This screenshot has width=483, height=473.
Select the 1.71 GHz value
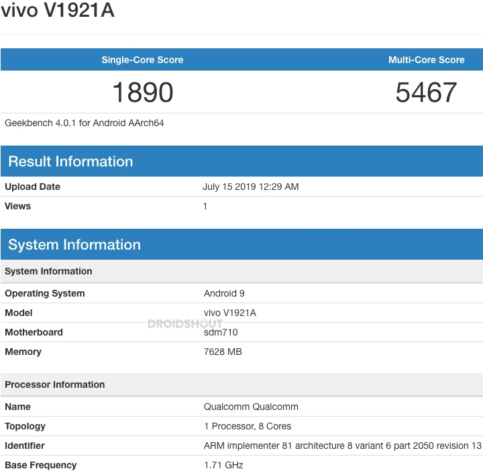(x=223, y=465)
